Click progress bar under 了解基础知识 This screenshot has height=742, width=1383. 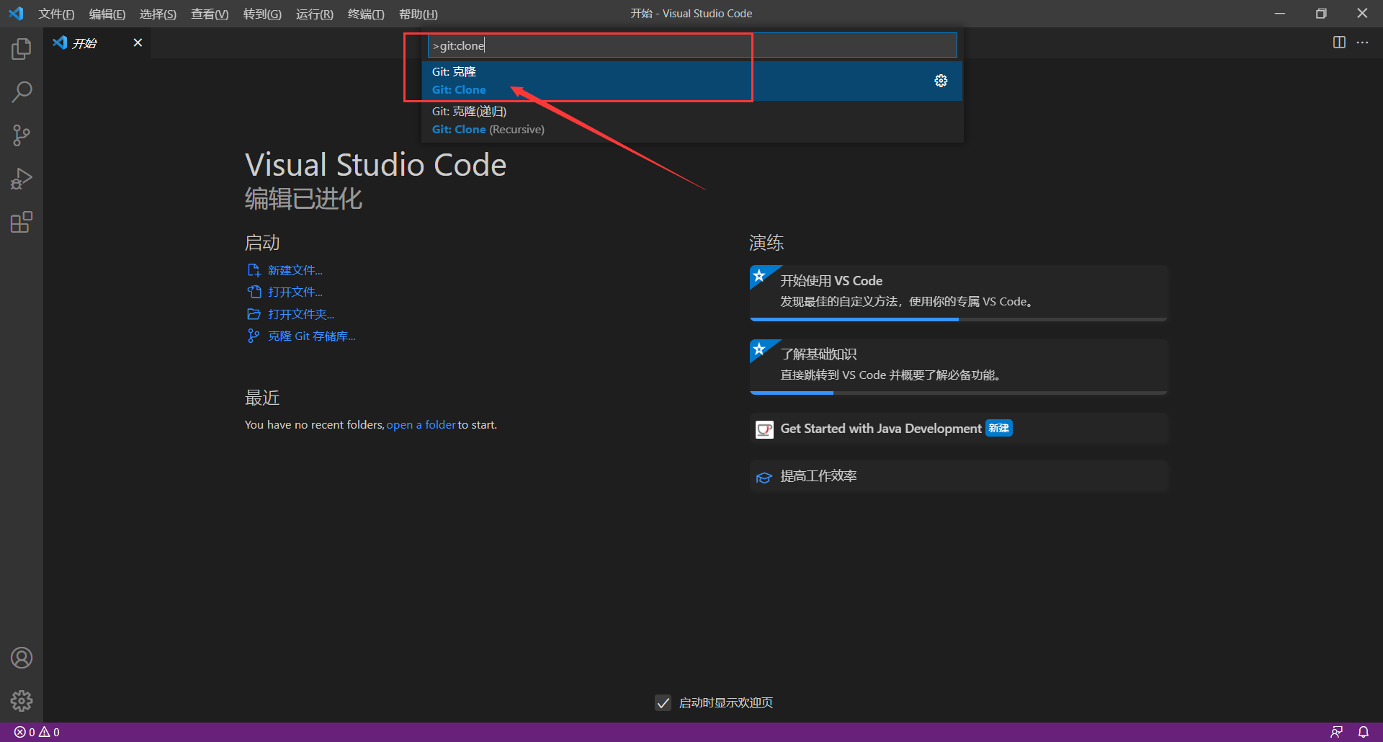(x=958, y=393)
